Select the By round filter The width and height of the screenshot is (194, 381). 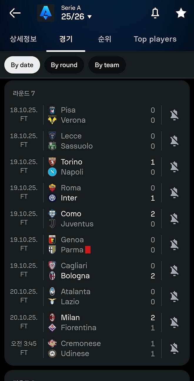pyautogui.click(x=64, y=65)
